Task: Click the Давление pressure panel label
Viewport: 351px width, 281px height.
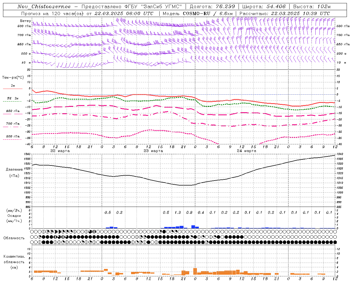Action: (14, 170)
